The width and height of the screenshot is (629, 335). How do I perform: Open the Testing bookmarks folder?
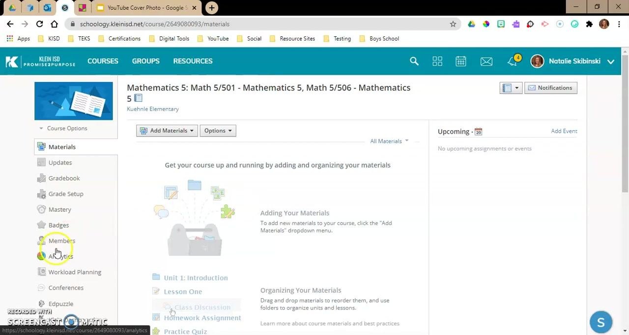337,38
